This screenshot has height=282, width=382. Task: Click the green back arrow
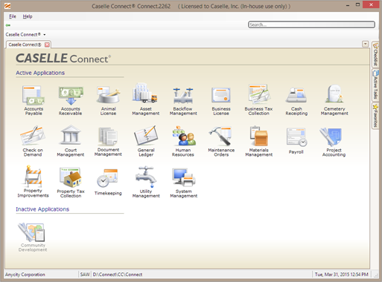point(8,25)
